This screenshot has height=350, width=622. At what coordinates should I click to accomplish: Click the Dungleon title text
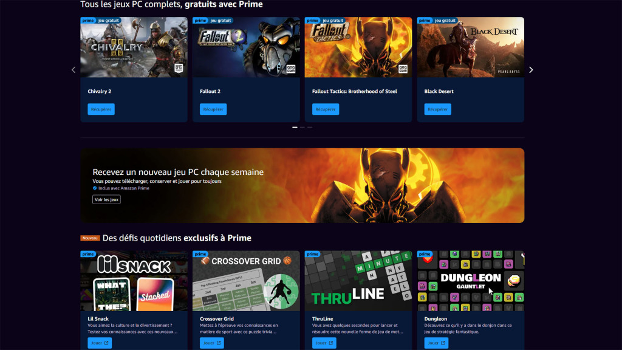pyautogui.click(x=436, y=318)
